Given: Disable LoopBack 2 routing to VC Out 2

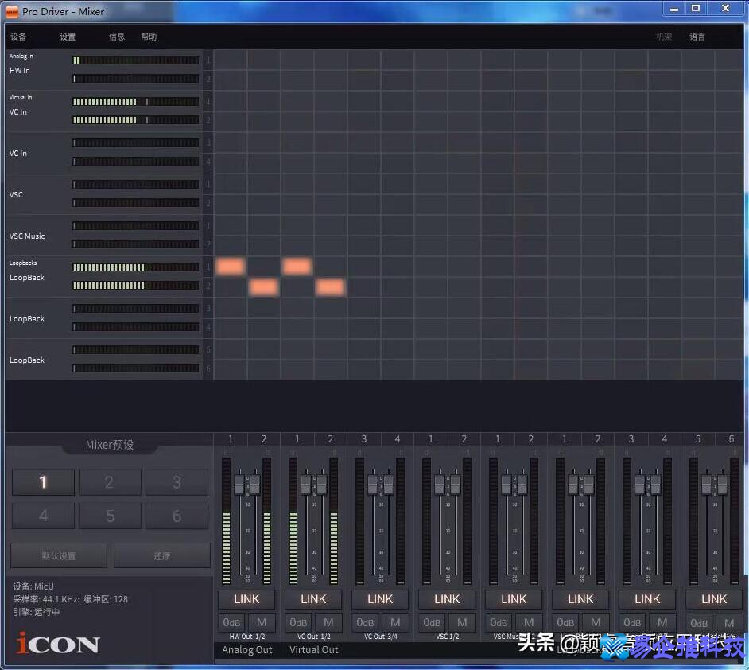Looking at the screenshot, I should [x=330, y=286].
